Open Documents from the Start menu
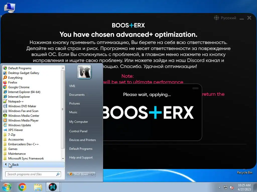The width and height of the screenshot is (257, 192). tap(77, 95)
